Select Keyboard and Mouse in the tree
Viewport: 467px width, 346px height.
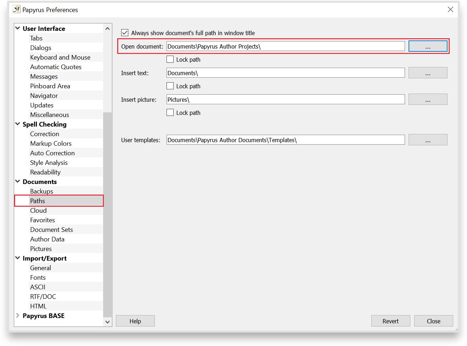click(x=60, y=57)
